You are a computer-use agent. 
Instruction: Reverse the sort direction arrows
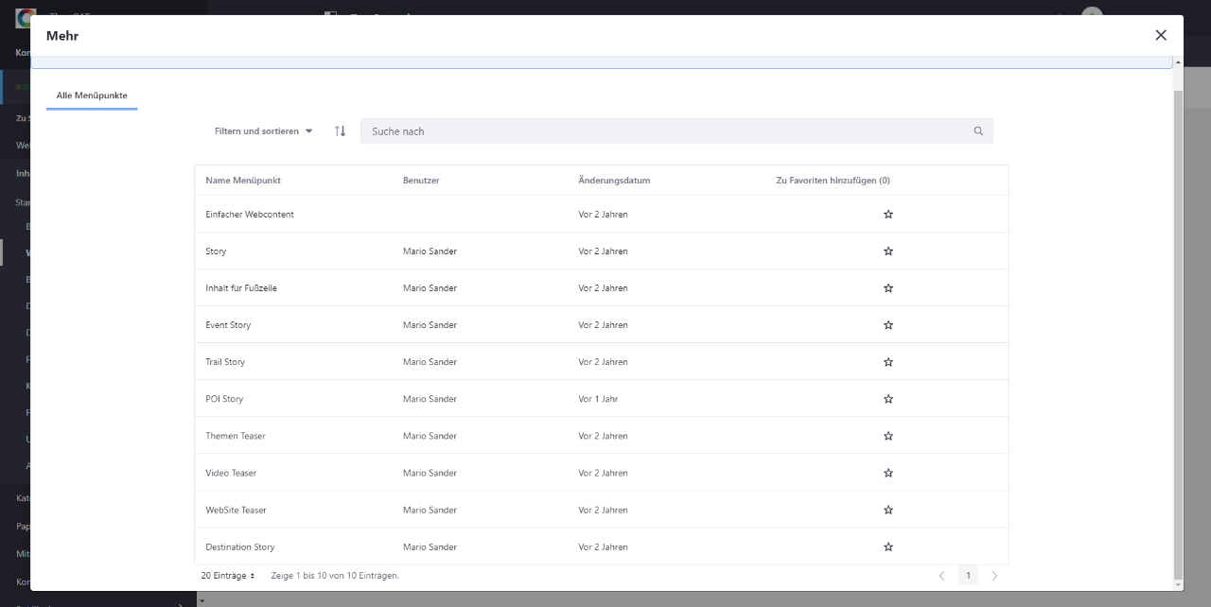coord(340,131)
